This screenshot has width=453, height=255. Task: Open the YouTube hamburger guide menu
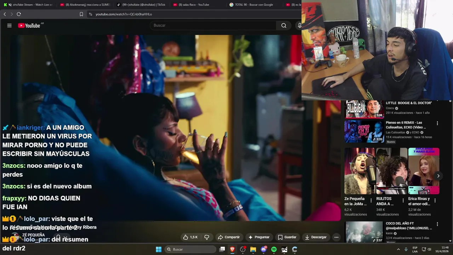[x=10, y=25]
